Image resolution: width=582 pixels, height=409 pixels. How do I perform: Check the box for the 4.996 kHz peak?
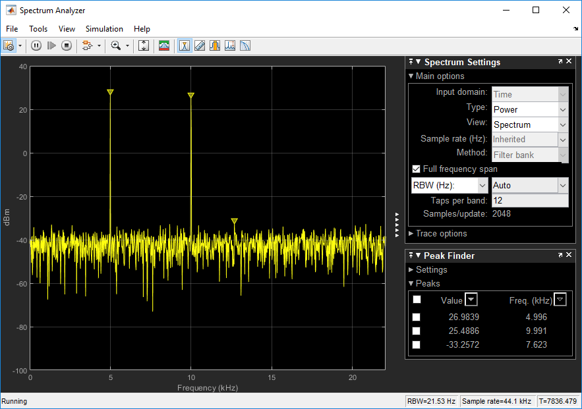(416, 317)
